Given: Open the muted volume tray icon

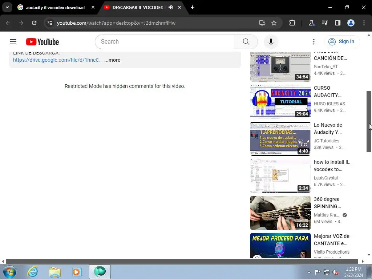Looking at the screenshot, I should click(x=335, y=272).
